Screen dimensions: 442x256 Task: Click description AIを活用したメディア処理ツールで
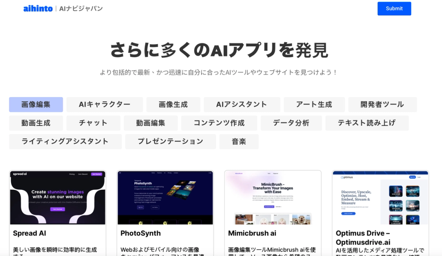(380, 250)
